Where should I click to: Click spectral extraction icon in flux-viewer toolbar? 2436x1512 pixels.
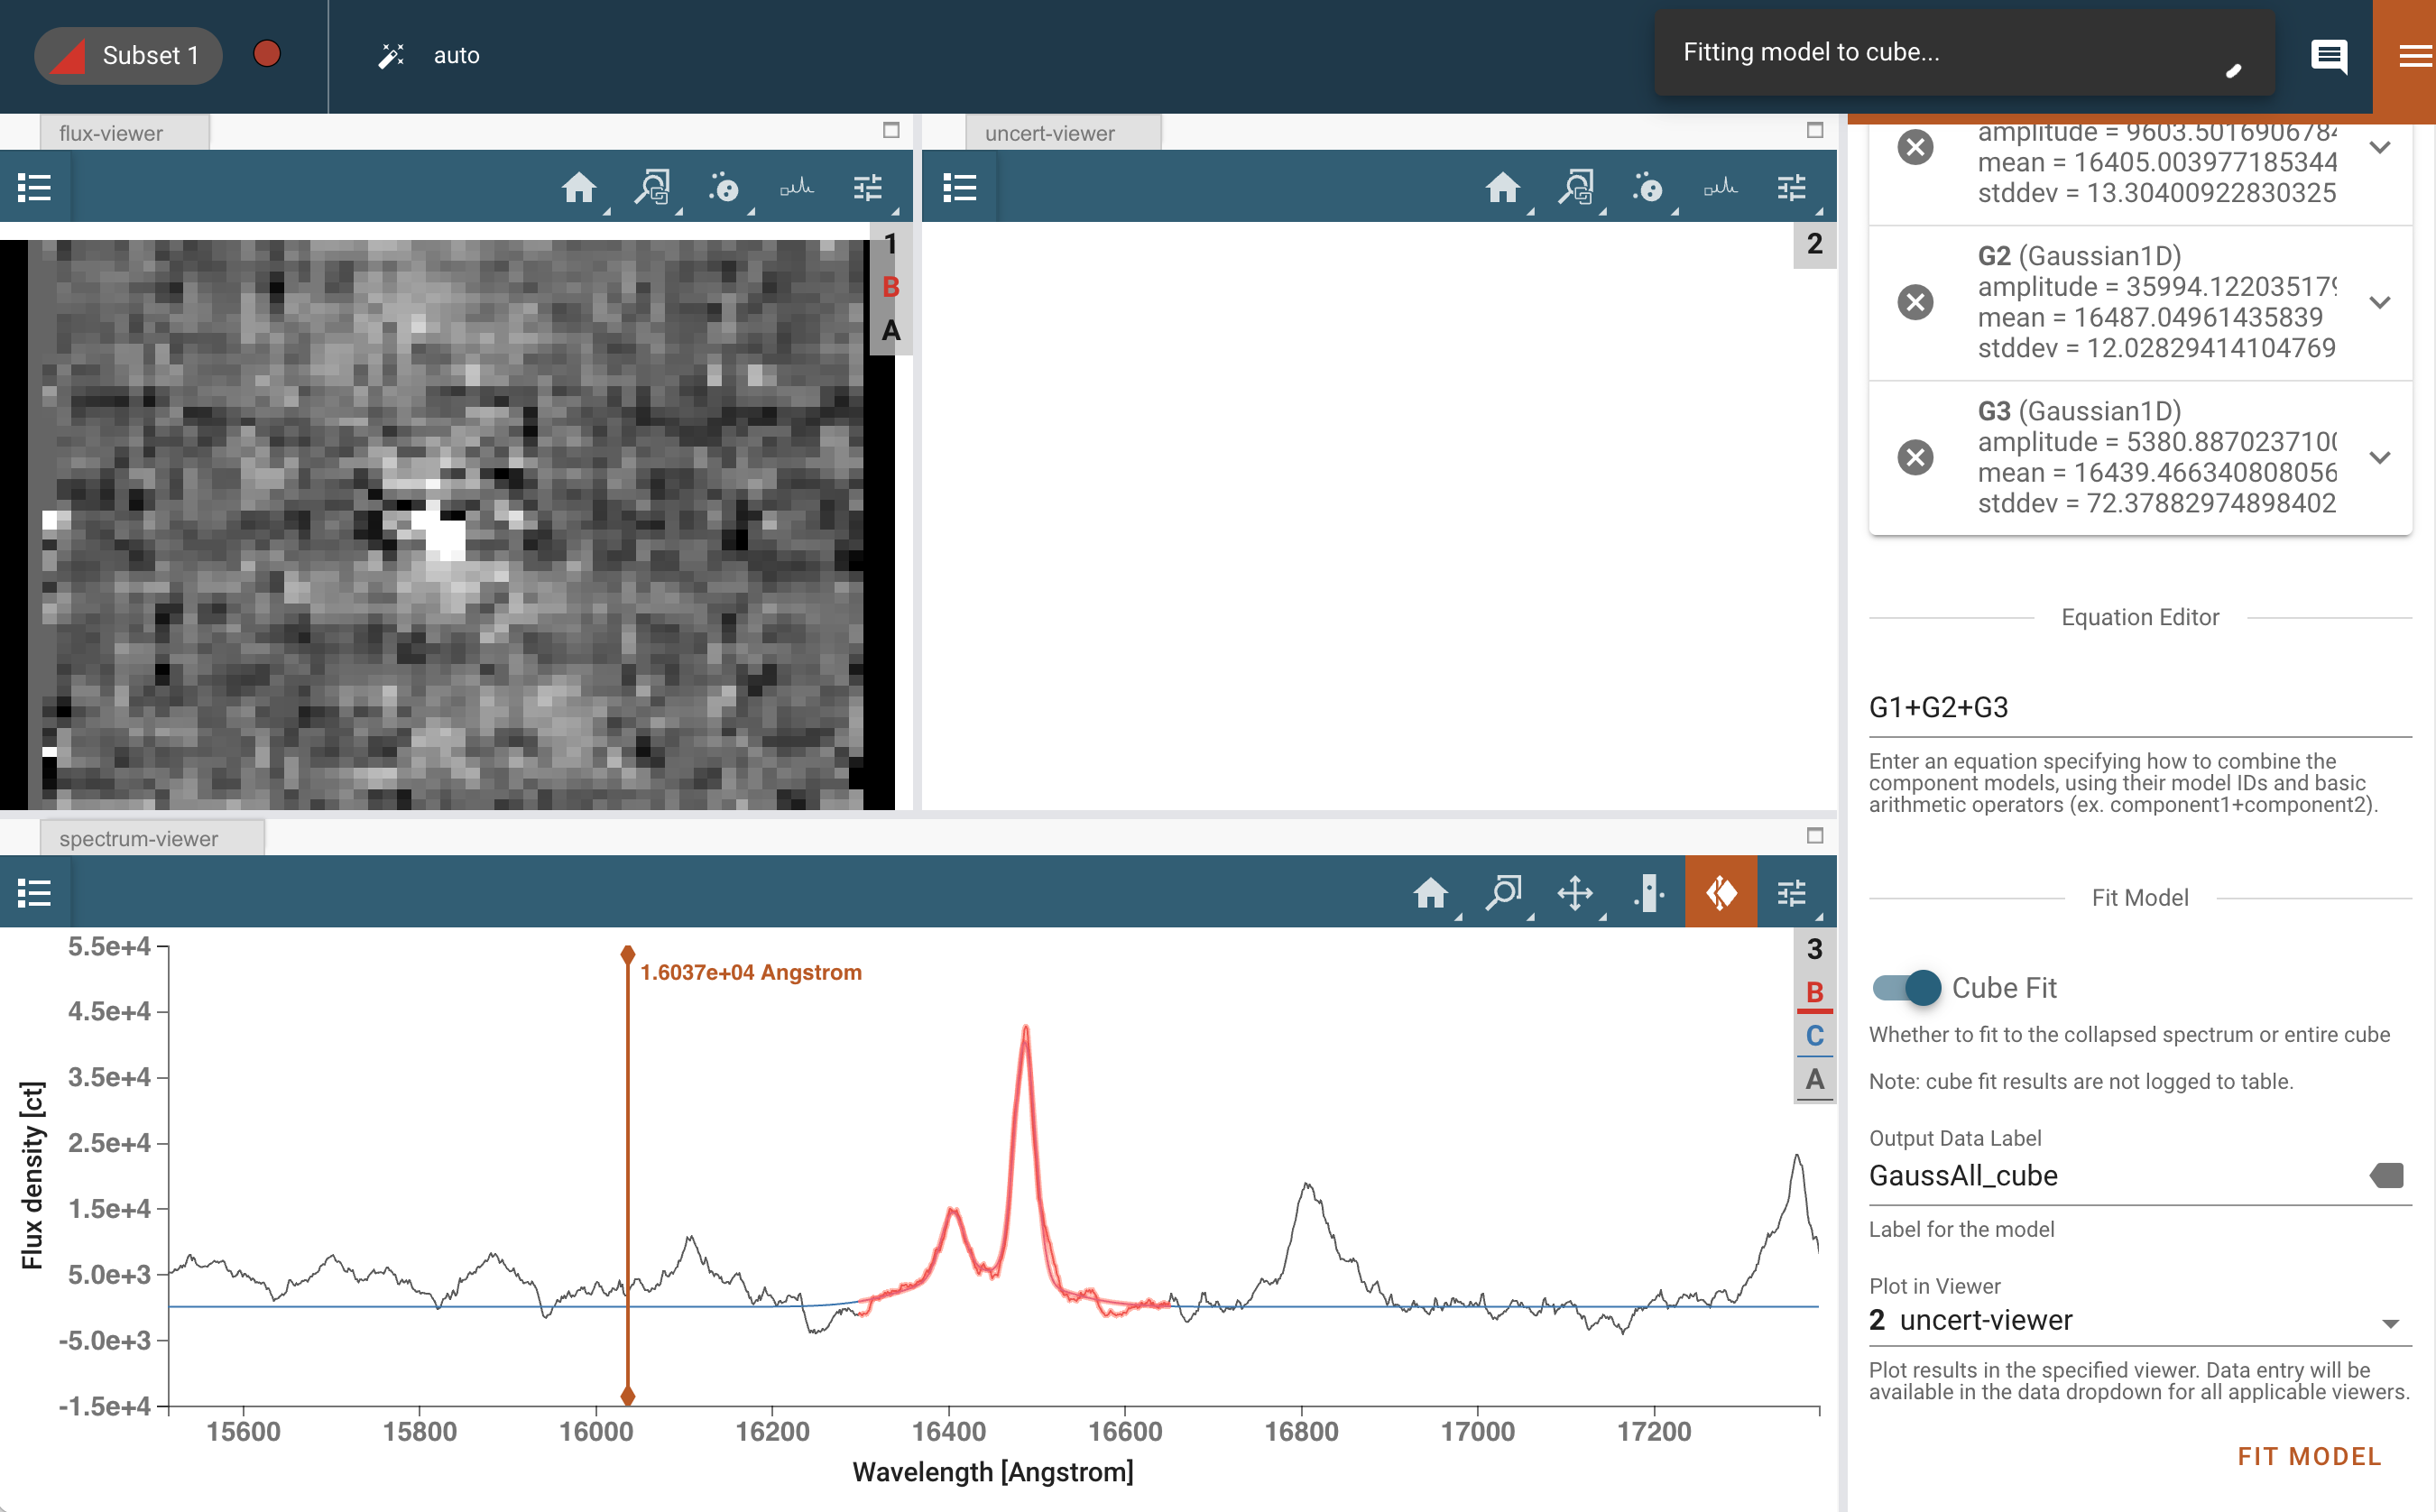[796, 187]
